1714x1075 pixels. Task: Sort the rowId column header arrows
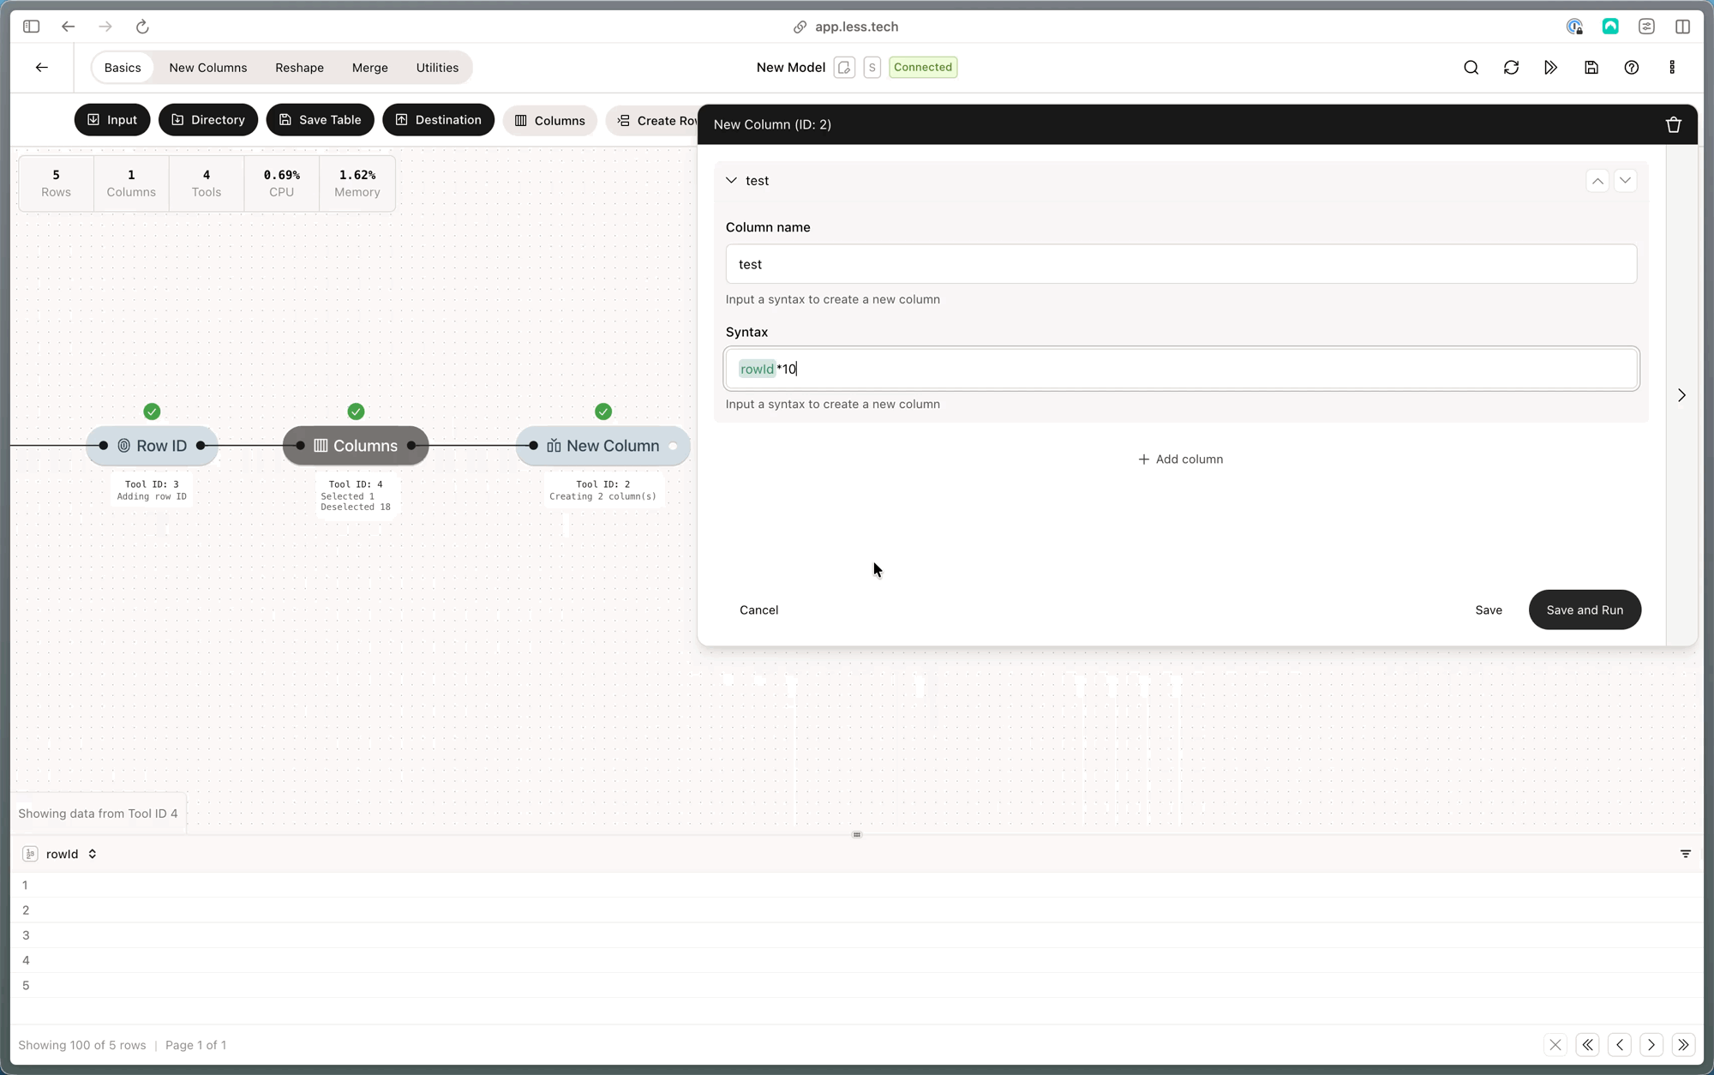pos(92,854)
